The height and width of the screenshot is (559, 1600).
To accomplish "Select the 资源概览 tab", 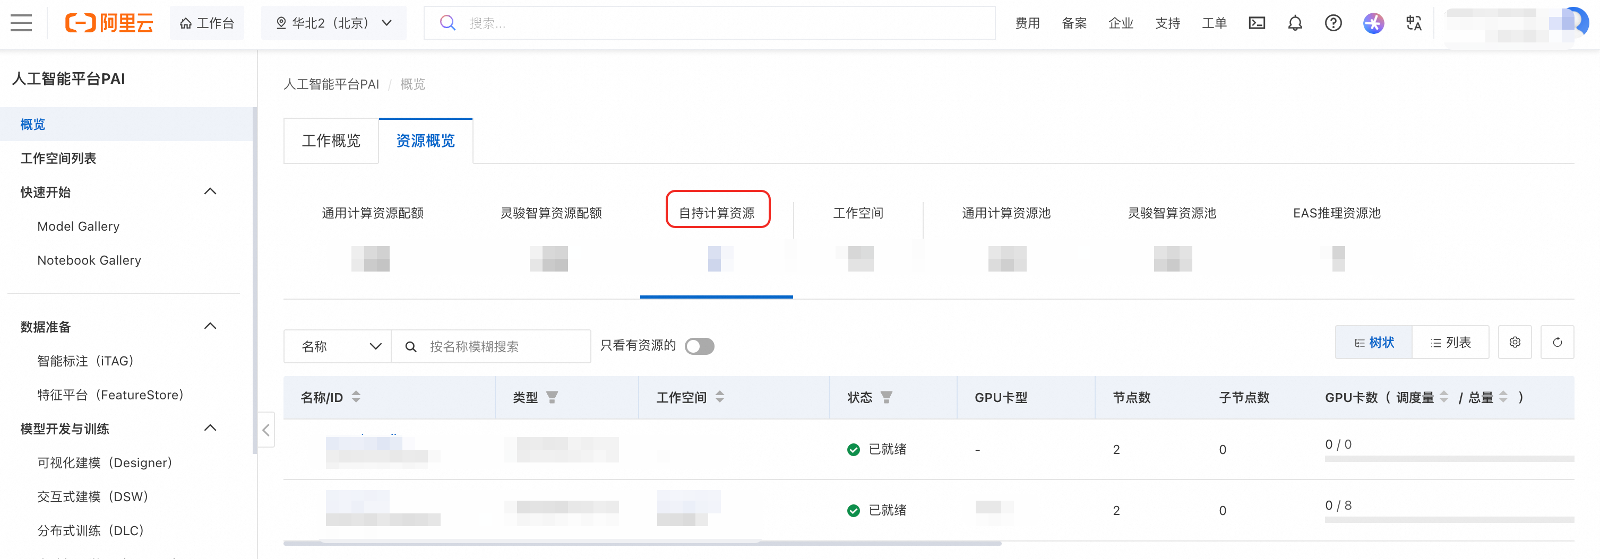I will 425,141.
